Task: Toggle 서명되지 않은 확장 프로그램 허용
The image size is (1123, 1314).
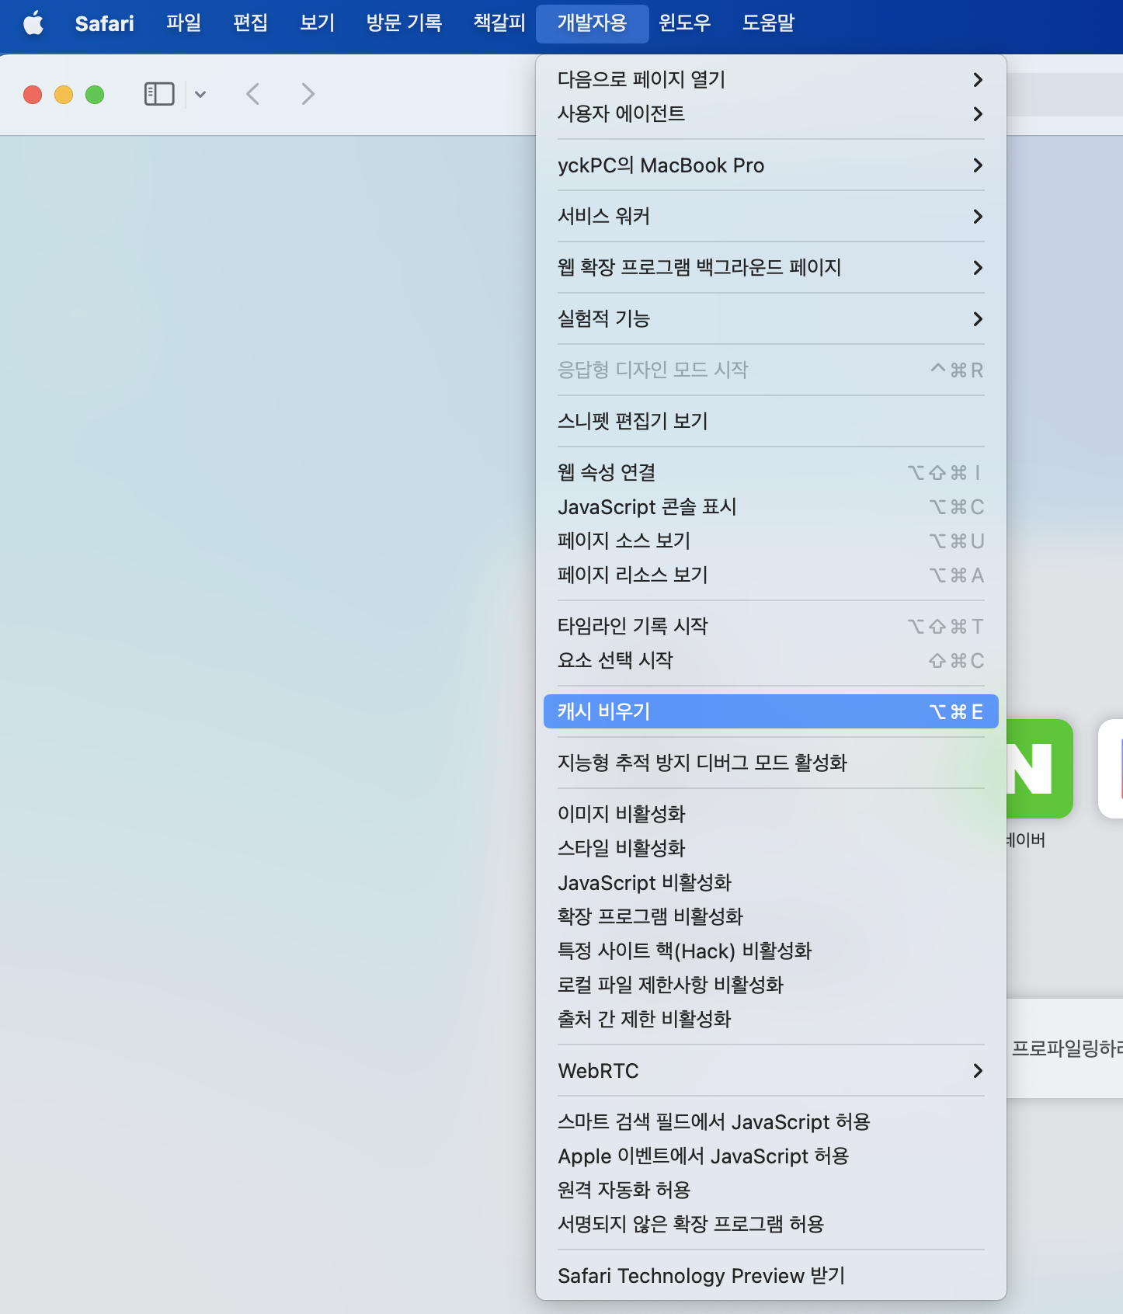Action: [770, 1224]
